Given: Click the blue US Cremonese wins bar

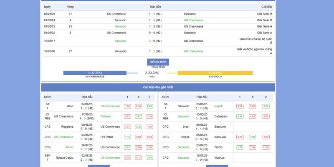Looking at the screenshot, I should tap(95, 73).
